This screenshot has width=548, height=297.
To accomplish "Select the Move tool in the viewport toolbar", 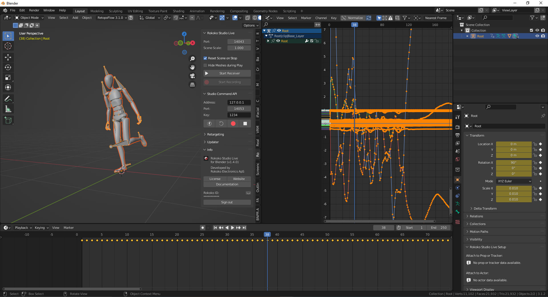I will coord(8,57).
